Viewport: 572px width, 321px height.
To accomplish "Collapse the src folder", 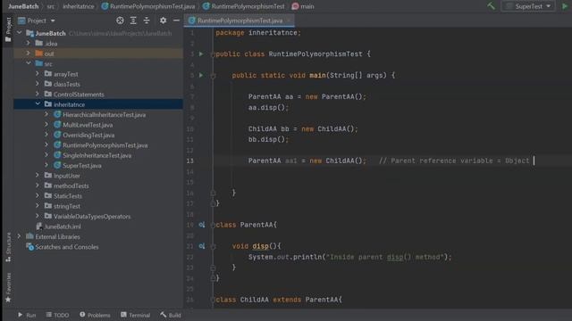I will 29,63.
